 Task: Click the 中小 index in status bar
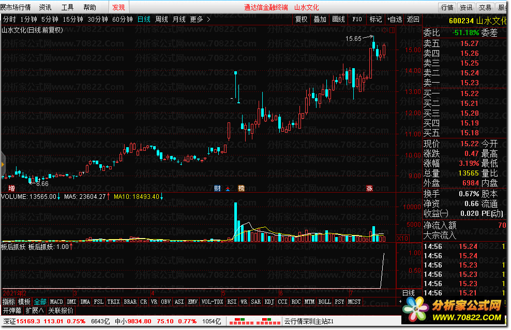(121, 321)
